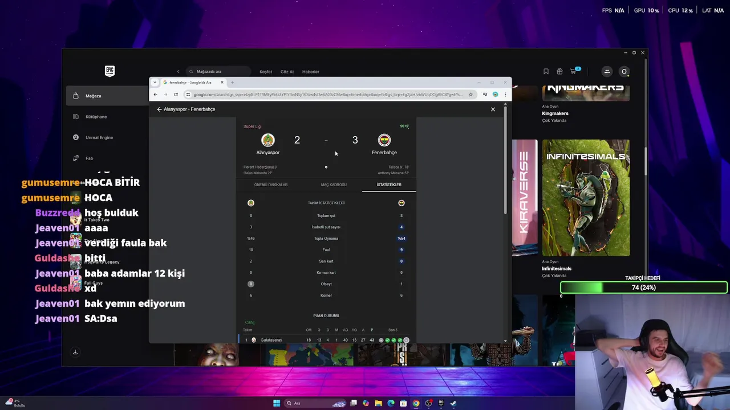Screen dimensions: 730x410
Task: Close the fenerbahçe Google tab
Action: (x=222, y=83)
